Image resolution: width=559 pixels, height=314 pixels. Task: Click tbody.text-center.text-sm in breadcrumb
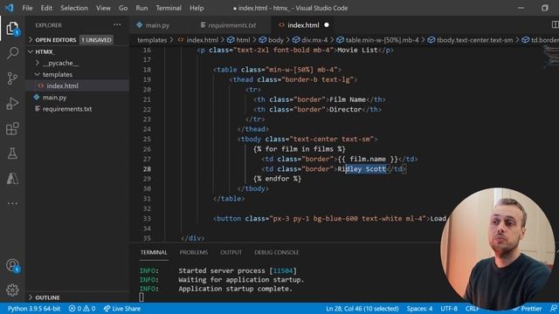tap(475, 40)
